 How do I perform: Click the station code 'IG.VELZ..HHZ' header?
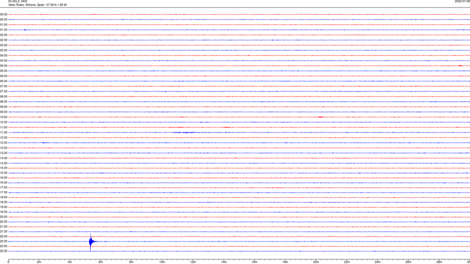[x=18, y=1]
